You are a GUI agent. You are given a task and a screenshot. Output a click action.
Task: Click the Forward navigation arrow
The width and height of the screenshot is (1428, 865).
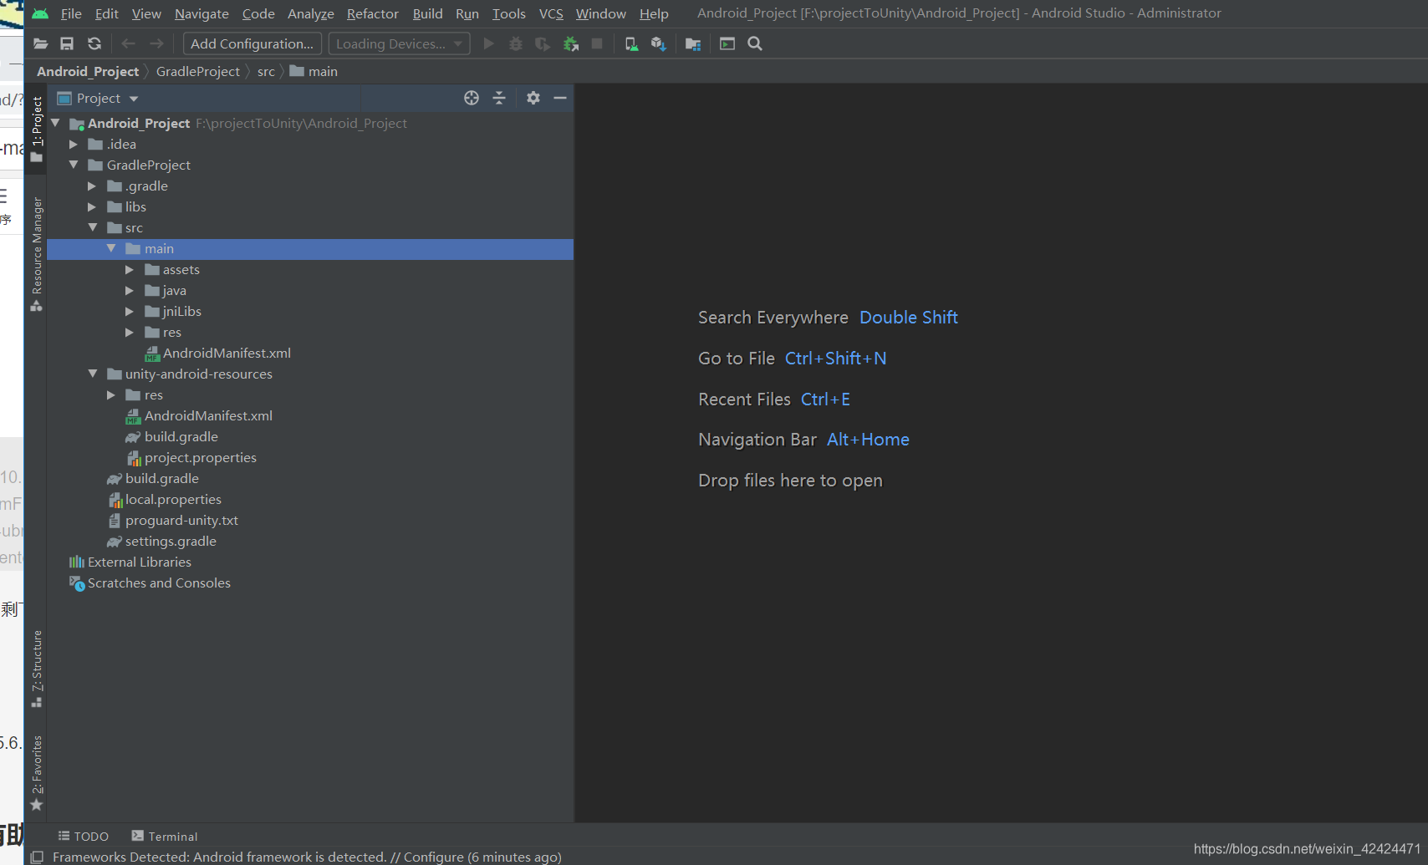pos(156,43)
